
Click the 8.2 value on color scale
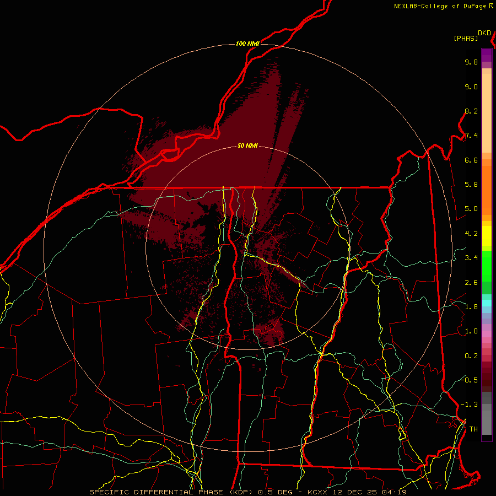(x=471, y=111)
